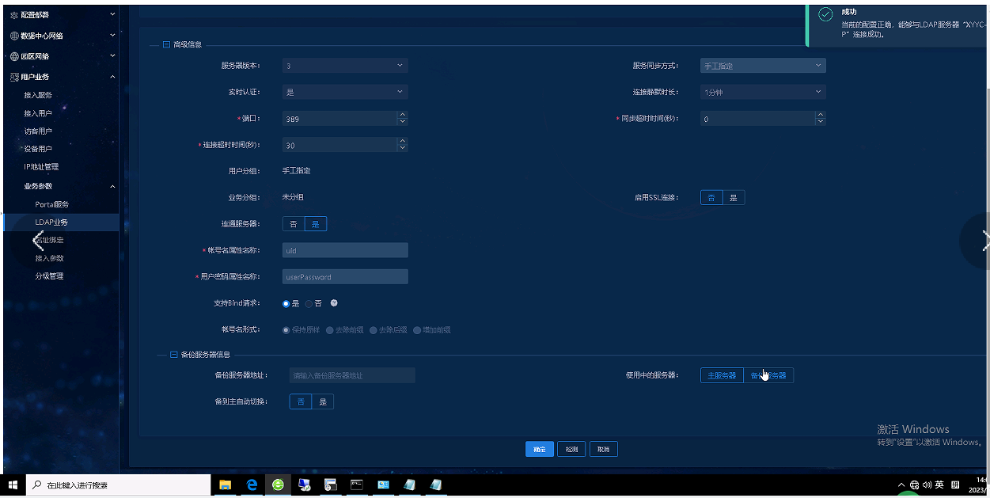Screen dimensions: 990x498
Task: Set 备到主自动切换 to 是
Action: point(323,402)
